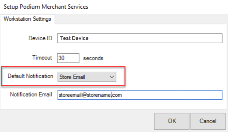This screenshot has height=132, width=228.
Task: Click the Notification Email label
Action: pos(31,95)
